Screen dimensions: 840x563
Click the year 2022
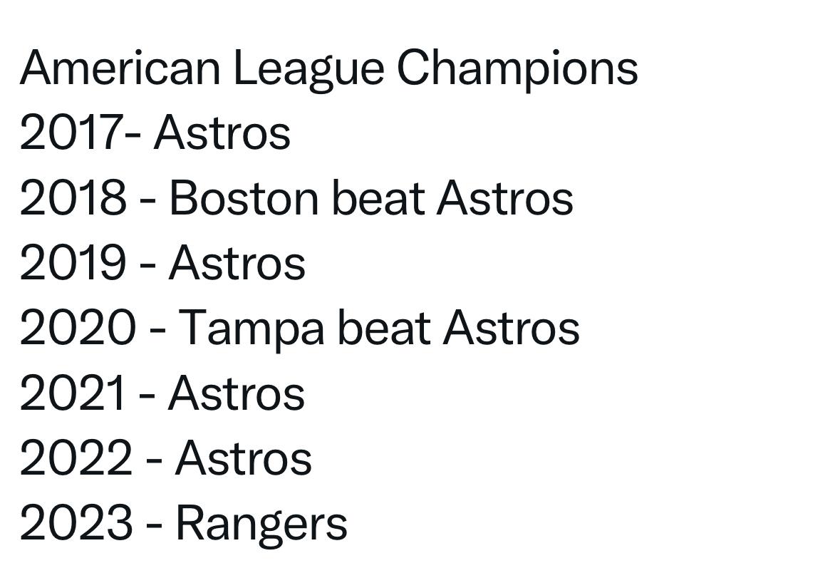pyautogui.click(x=76, y=458)
